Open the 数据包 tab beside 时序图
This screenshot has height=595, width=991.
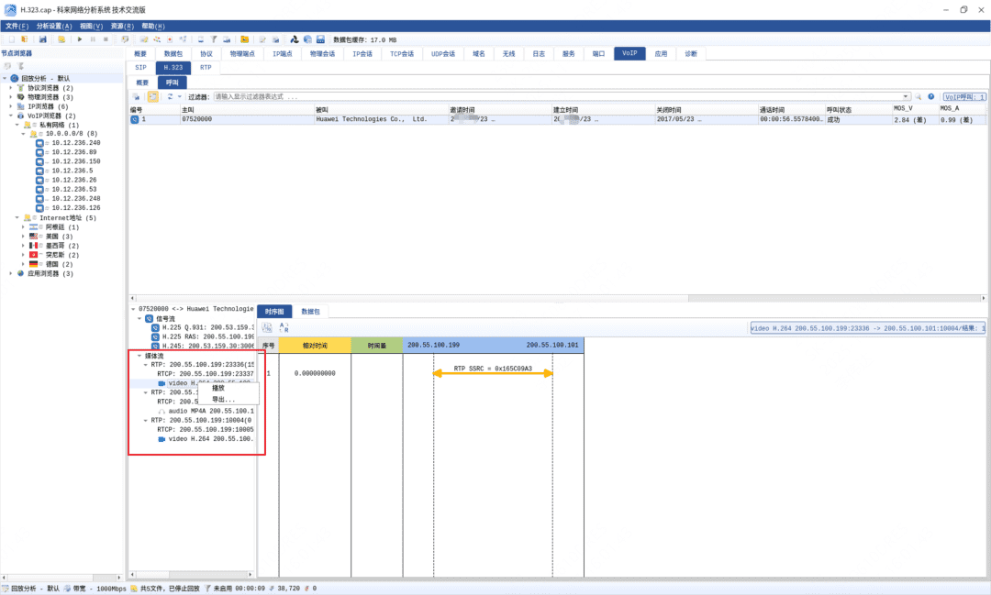[312, 312]
